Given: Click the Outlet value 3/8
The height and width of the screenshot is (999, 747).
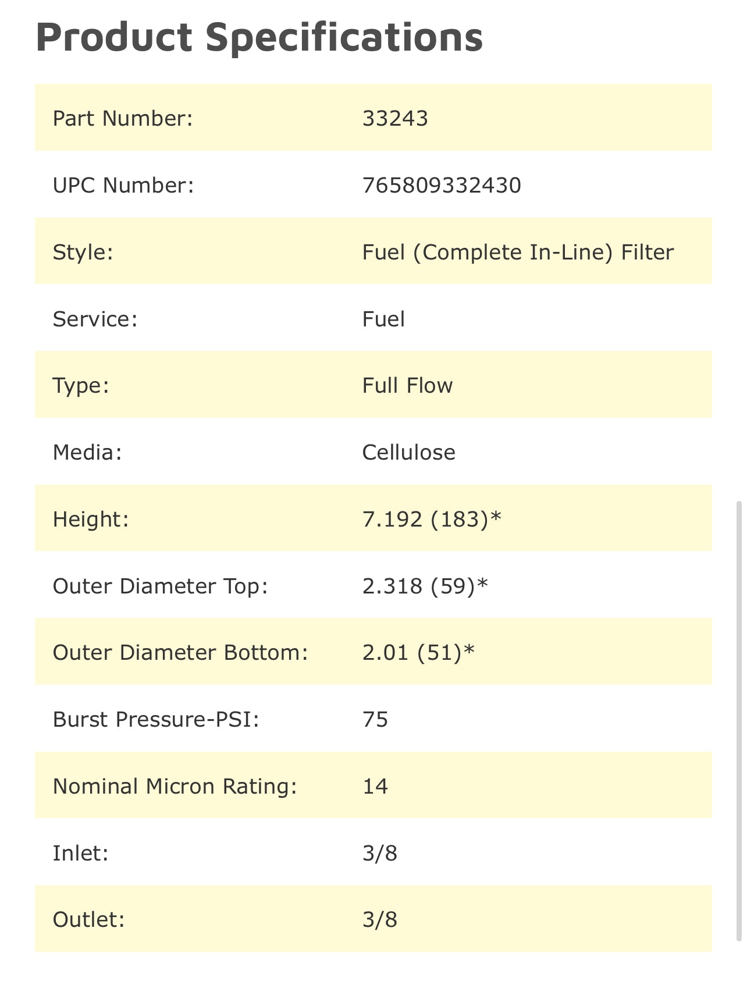Looking at the screenshot, I should [x=380, y=920].
